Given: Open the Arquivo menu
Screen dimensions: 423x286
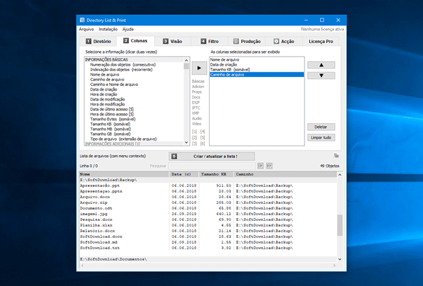Looking at the screenshot, I should 87,29.
